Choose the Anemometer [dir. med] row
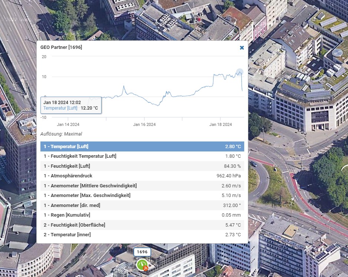 click(x=142, y=205)
